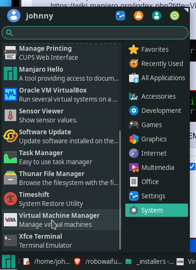
Task: Click 'Run several virtual systems' description
Action: [x=68, y=99]
